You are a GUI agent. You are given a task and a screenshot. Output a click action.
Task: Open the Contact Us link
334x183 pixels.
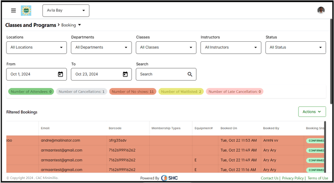coord(270,178)
